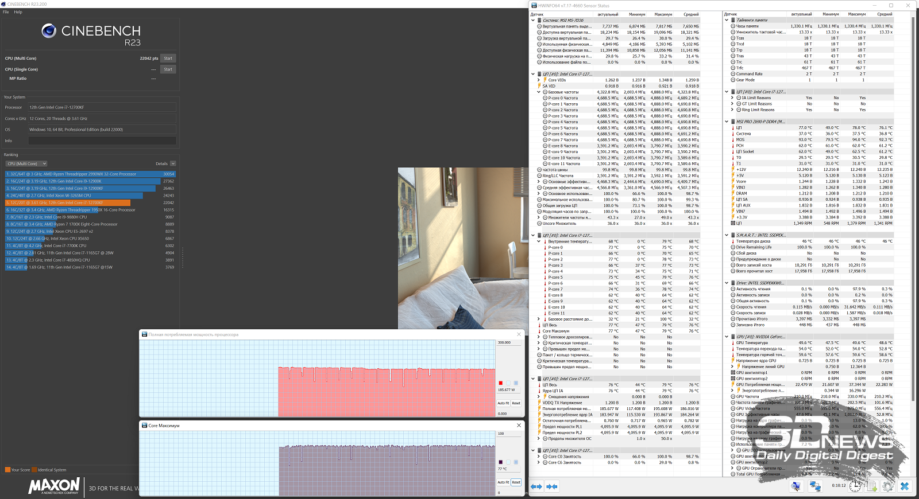This screenshot has width=919, height=499.
Task: Click the HWiNFO network computers icon
Action: click(x=815, y=486)
